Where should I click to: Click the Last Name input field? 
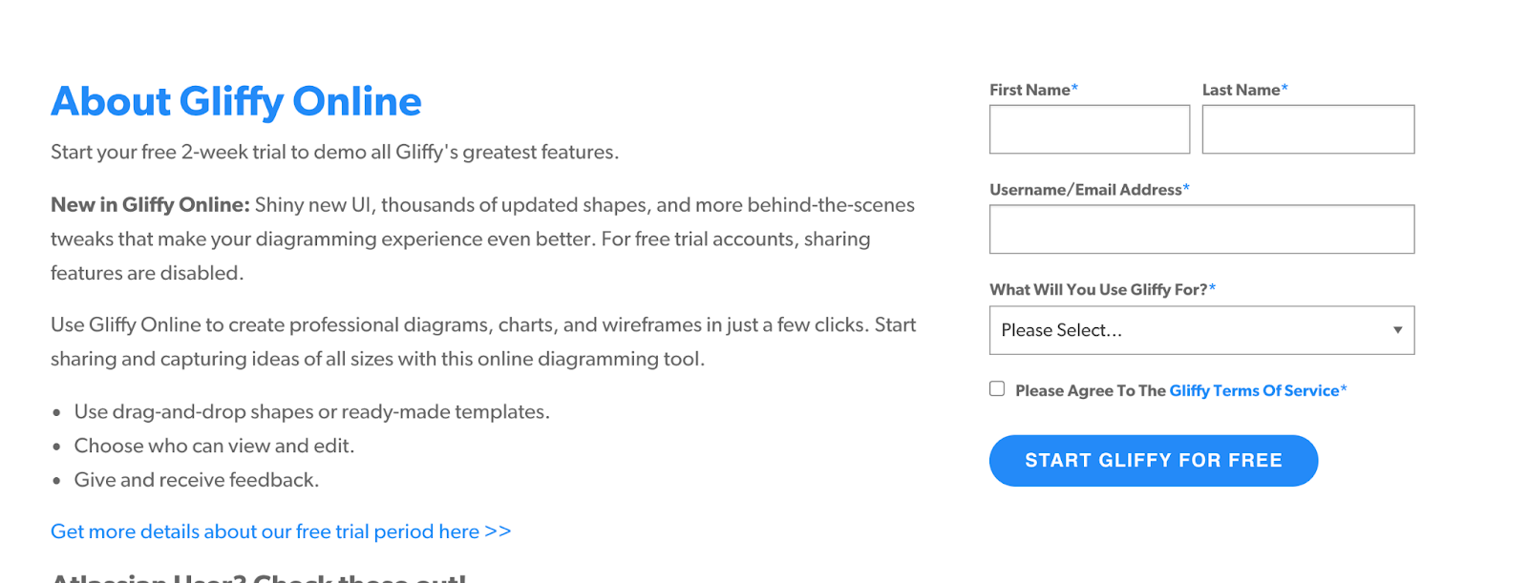tap(1307, 130)
